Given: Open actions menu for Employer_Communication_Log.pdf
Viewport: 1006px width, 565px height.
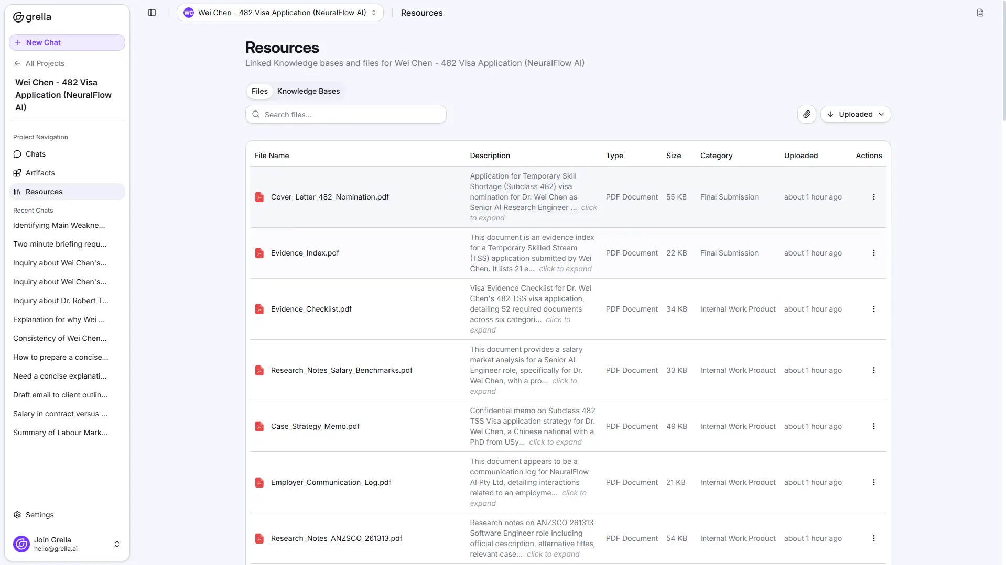Looking at the screenshot, I should (873, 482).
